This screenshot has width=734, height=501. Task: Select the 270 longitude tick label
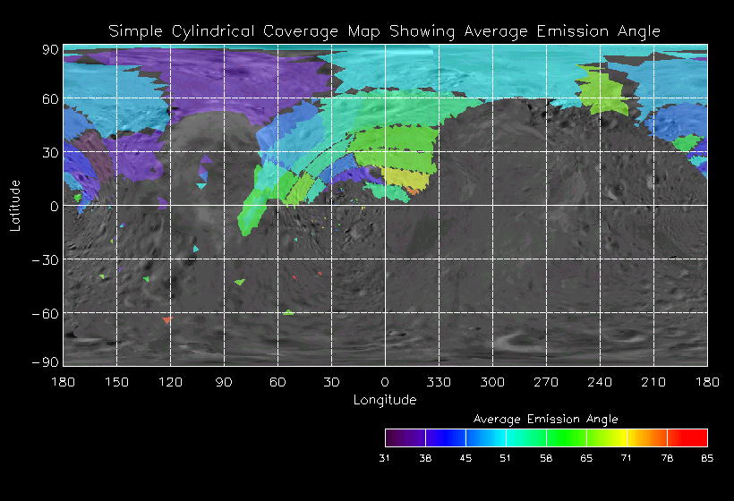(546, 382)
